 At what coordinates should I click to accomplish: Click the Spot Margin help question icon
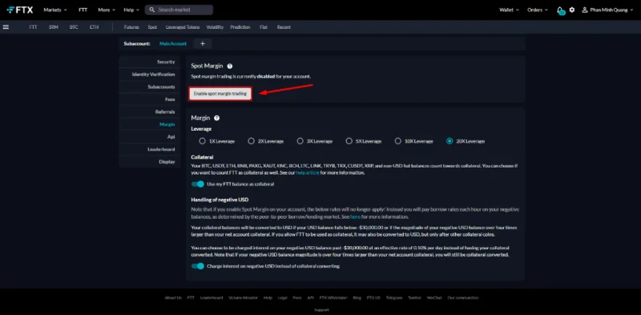[230, 66]
